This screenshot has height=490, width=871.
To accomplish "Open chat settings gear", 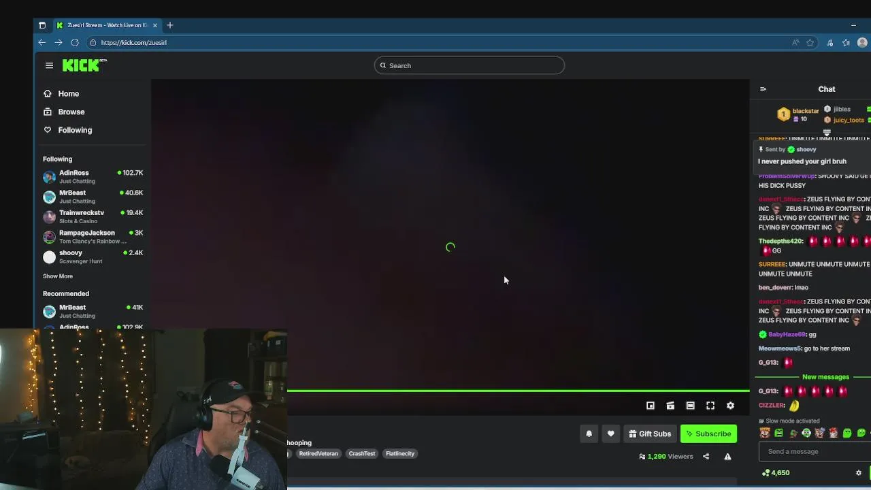I will tap(858, 472).
